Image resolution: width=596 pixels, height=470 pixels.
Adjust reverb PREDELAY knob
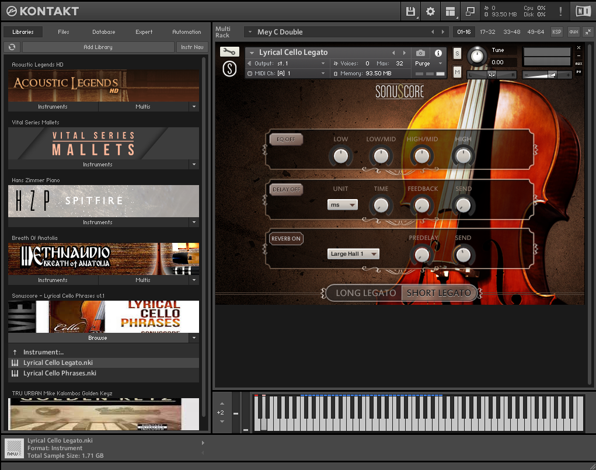pos(422,255)
